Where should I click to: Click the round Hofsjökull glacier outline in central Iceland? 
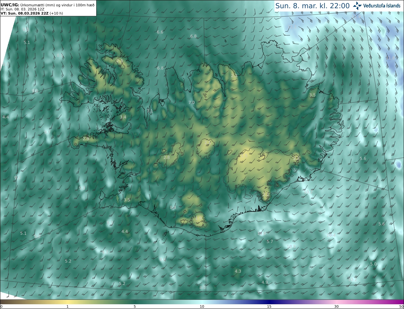[x=205, y=148]
